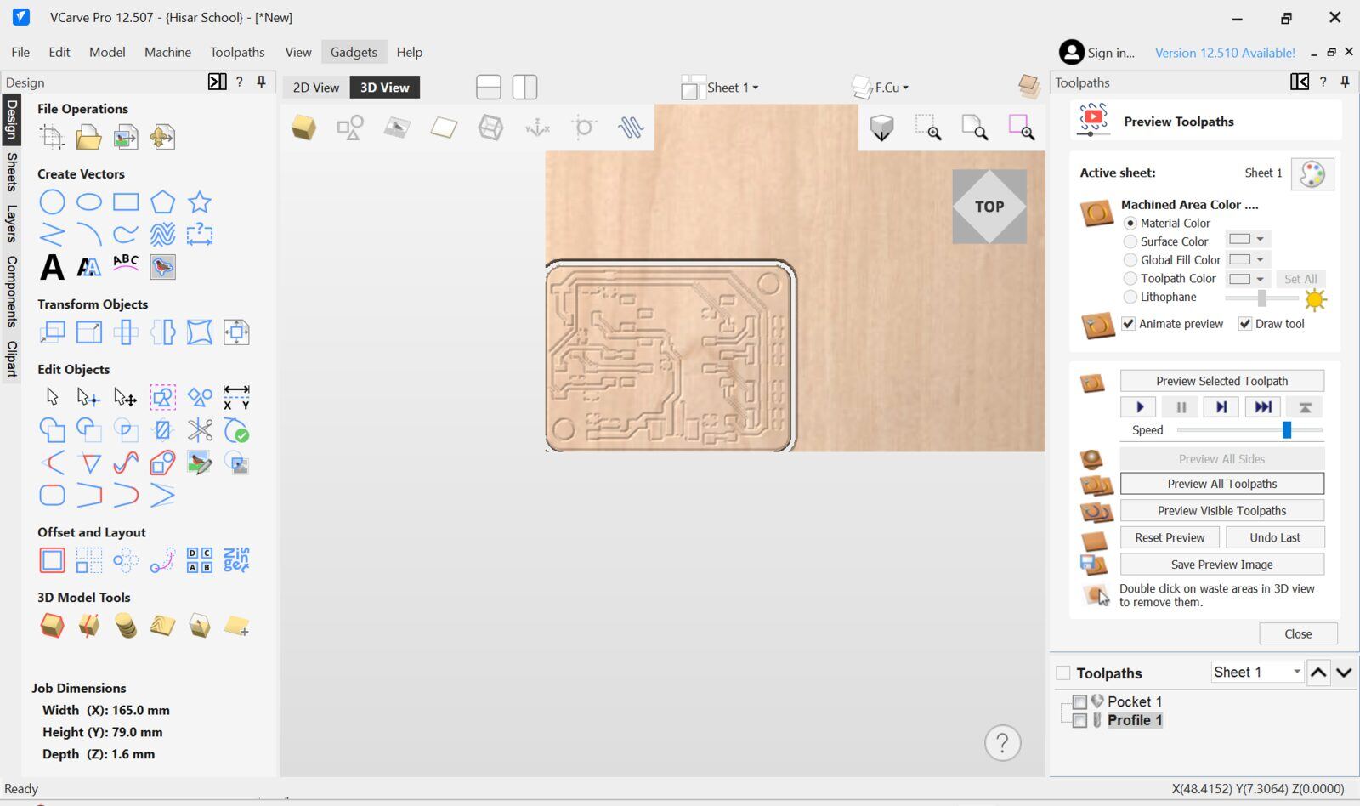This screenshot has height=806, width=1360.
Task: Open the Clipart side tab
Action: click(x=12, y=358)
